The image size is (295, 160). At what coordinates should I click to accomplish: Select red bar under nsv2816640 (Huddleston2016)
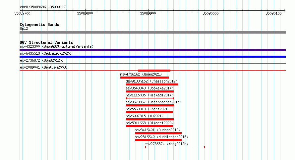tap(158, 140)
